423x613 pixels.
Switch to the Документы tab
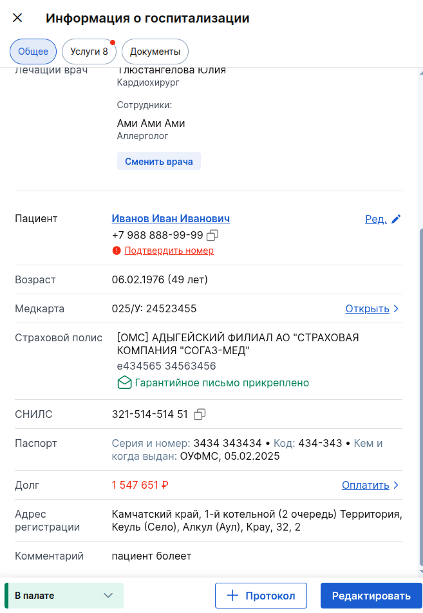[x=155, y=51]
